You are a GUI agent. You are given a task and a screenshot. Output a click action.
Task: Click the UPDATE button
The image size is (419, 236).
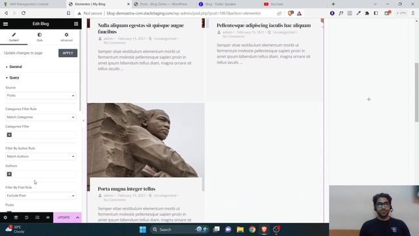pyautogui.click(x=64, y=218)
